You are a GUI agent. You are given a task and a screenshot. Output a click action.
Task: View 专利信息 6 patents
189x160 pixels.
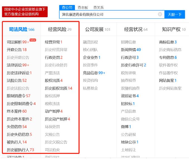(x=168, y=57)
